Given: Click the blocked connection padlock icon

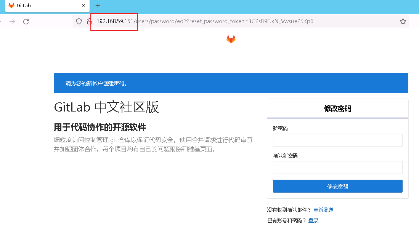Looking at the screenshot, I should tap(89, 22).
